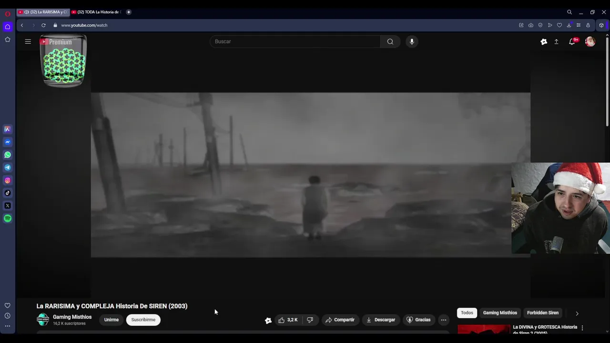Open the Gaming Misthios channel name link
610x343 pixels.
(x=72, y=317)
